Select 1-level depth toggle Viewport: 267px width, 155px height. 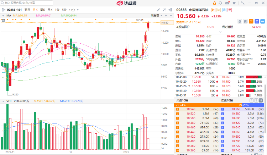[251, 100]
